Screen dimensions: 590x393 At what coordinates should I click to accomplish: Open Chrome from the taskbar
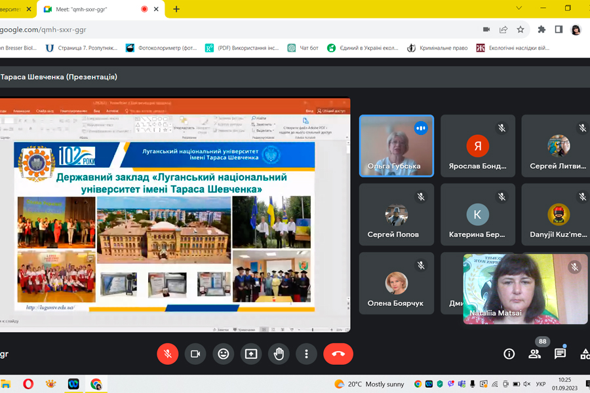[96, 384]
